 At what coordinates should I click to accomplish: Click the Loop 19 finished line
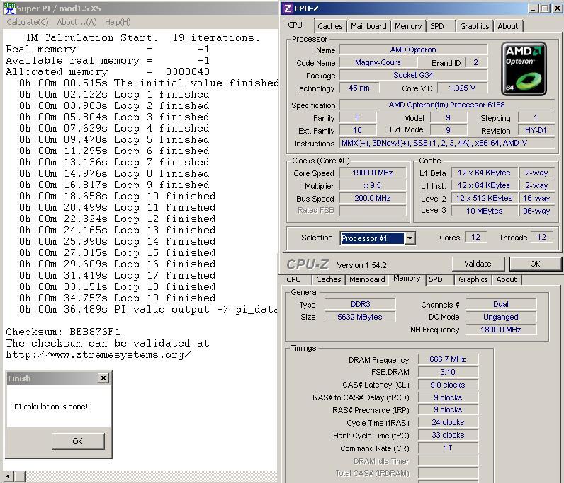(x=117, y=298)
